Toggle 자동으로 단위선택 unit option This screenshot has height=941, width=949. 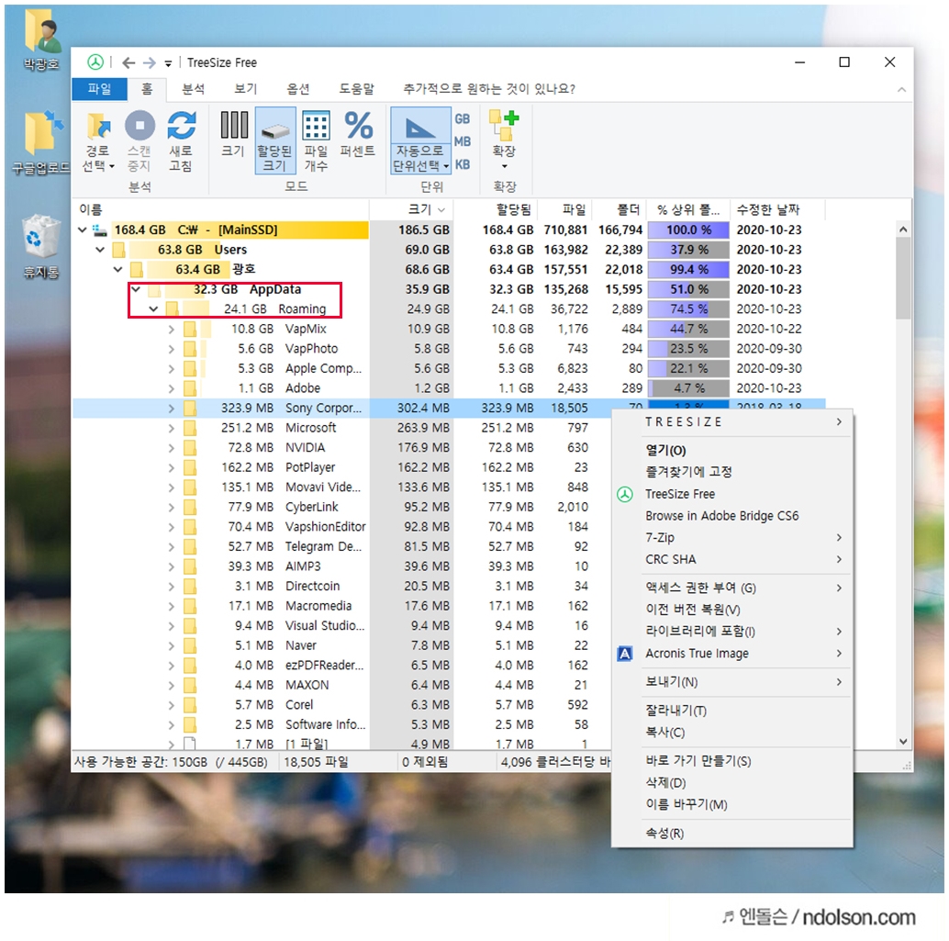(420, 140)
